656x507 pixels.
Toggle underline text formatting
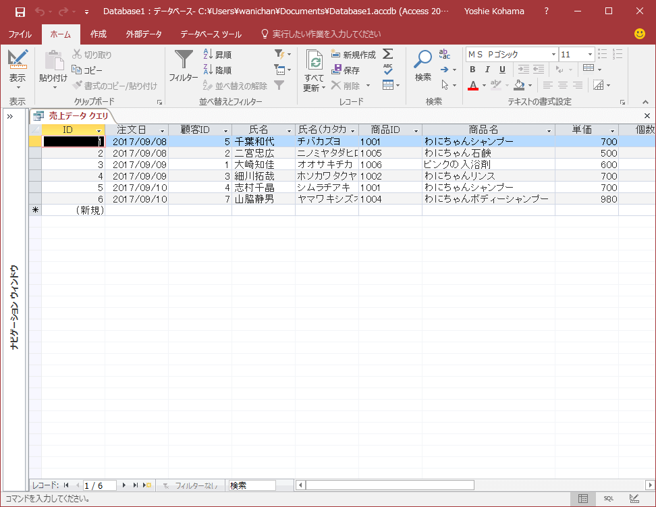tap(502, 70)
